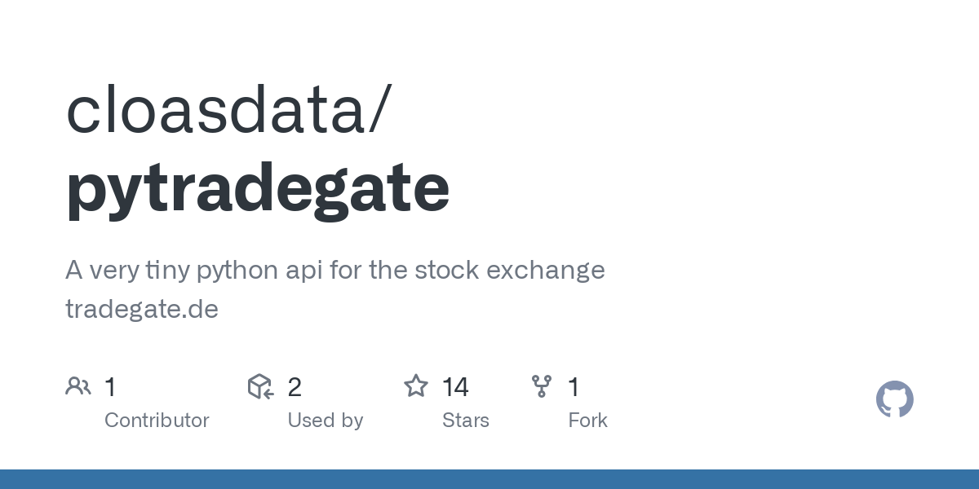Click the fork count number 1
The height and width of the screenshot is (489, 979).
coord(574,387)
